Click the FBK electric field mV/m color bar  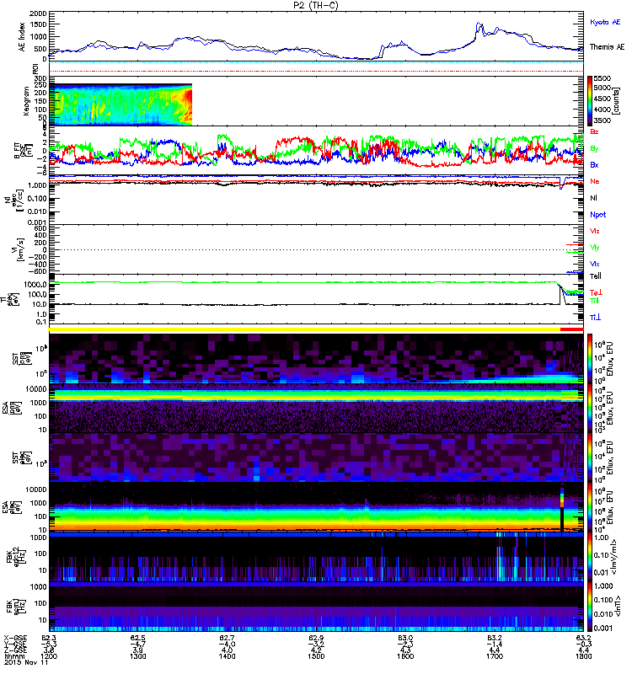[x=590, y=557]
